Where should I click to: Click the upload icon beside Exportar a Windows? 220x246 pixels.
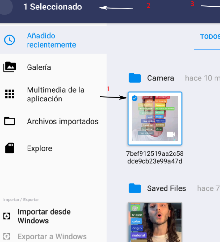coord(7,236)
